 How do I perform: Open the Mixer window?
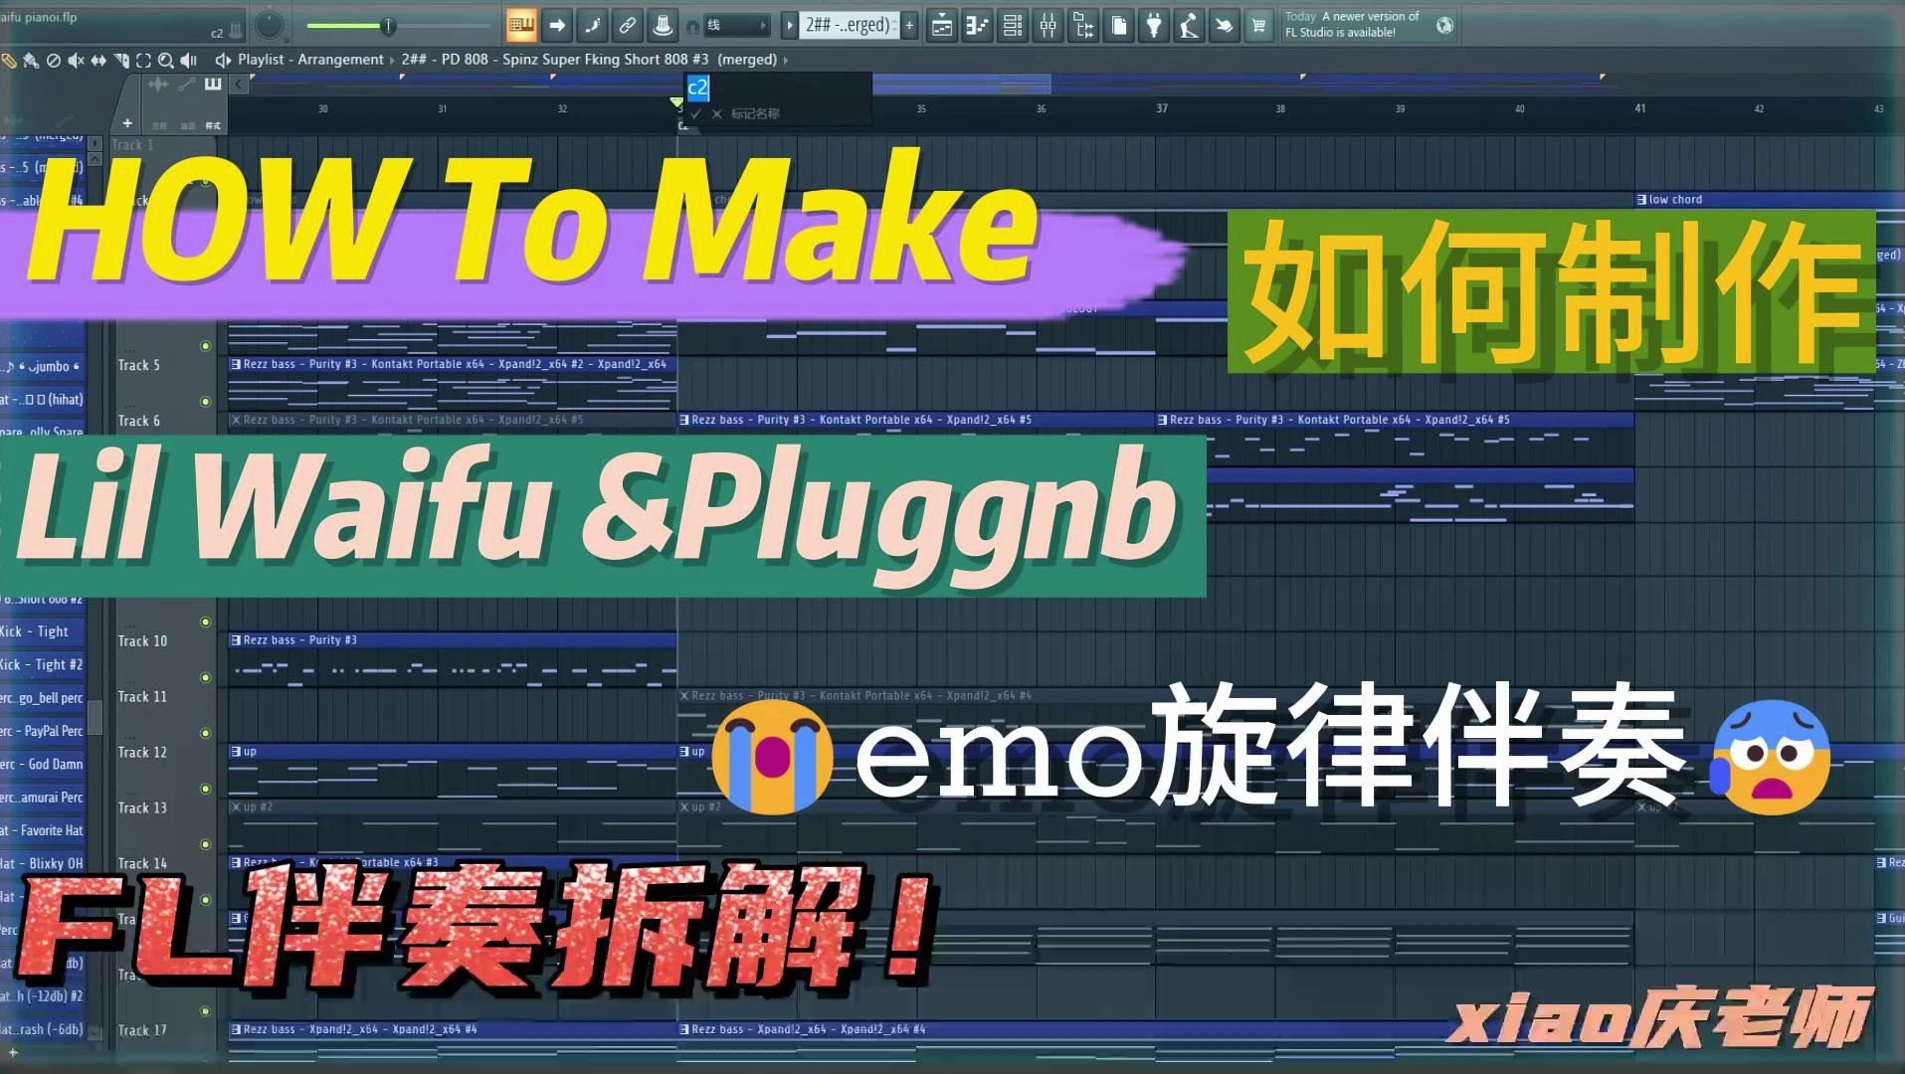1048,26
